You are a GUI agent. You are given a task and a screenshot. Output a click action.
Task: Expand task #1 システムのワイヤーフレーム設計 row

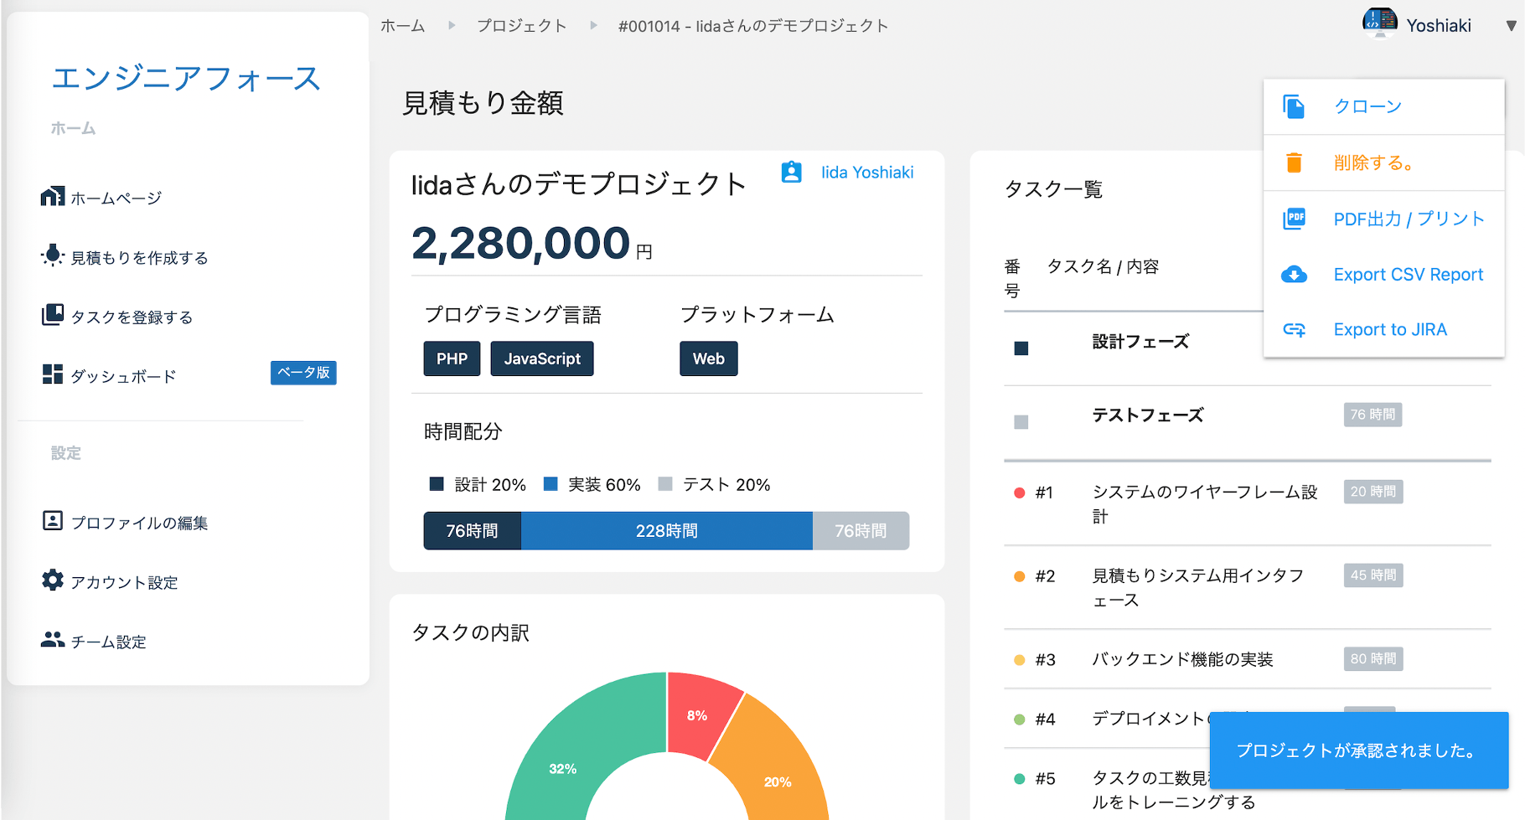[x=1204, y=503]
